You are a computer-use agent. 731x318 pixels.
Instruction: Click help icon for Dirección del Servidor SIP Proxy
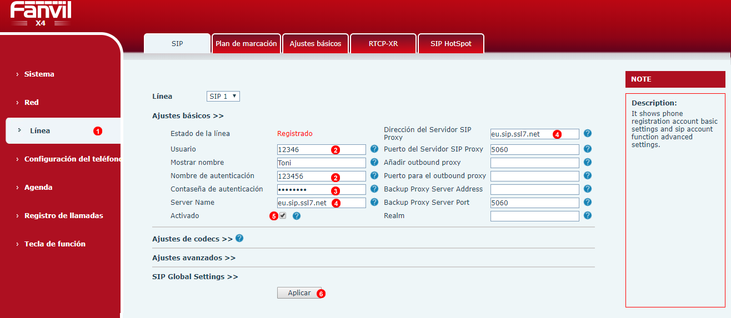click(588, 133)
